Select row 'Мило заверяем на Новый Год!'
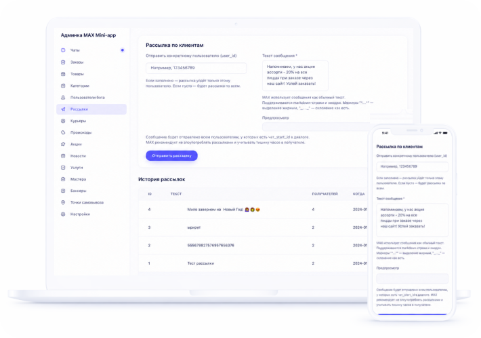The image size is (481, 338). (253, 210)
